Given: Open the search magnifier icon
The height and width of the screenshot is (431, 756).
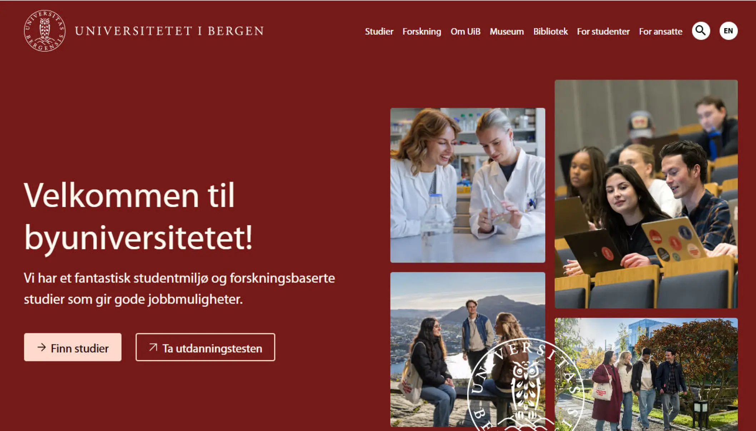Looking at the screenshot, I should [701, 31].
